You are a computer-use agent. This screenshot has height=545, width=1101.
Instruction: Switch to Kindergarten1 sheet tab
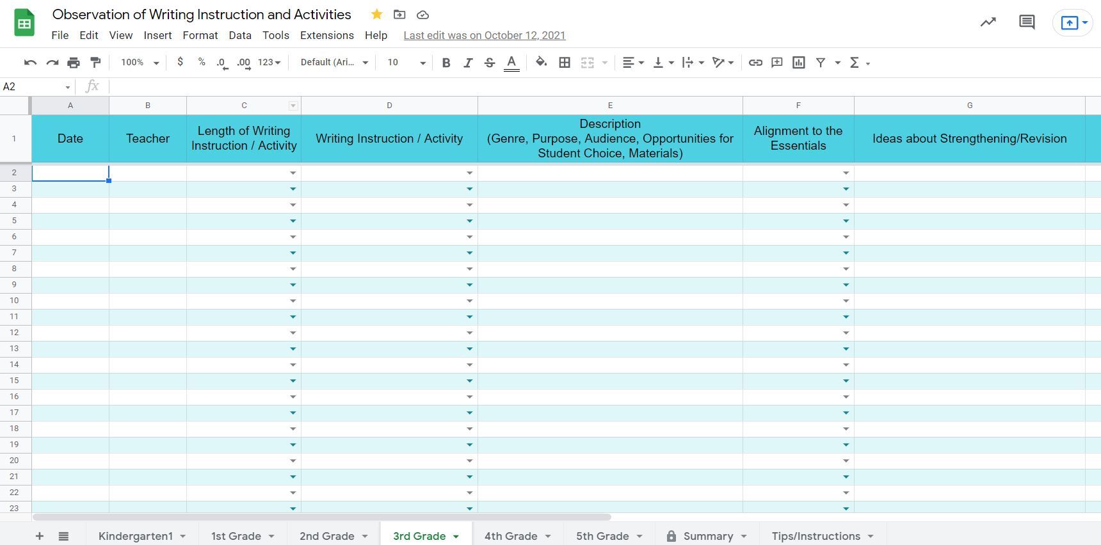(x=136, y=536)
